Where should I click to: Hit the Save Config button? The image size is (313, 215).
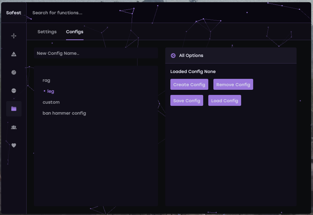[x=187, y=101]
